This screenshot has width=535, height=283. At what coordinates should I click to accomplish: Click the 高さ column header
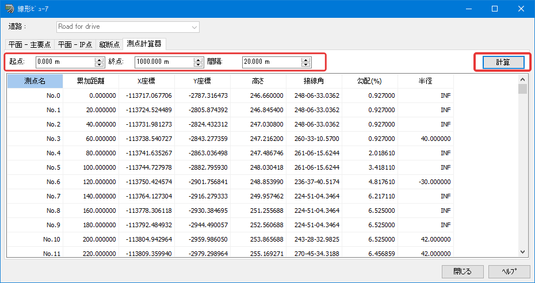pyautogui.click(x=258, y=81)
